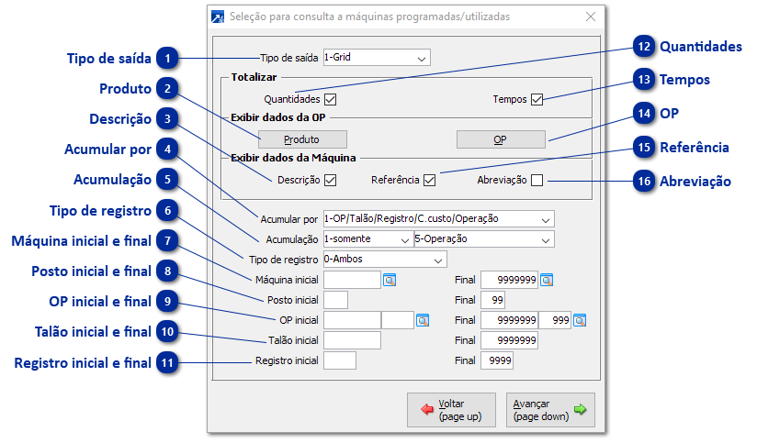Click the Avançar (page down) button

click(550, 410)
